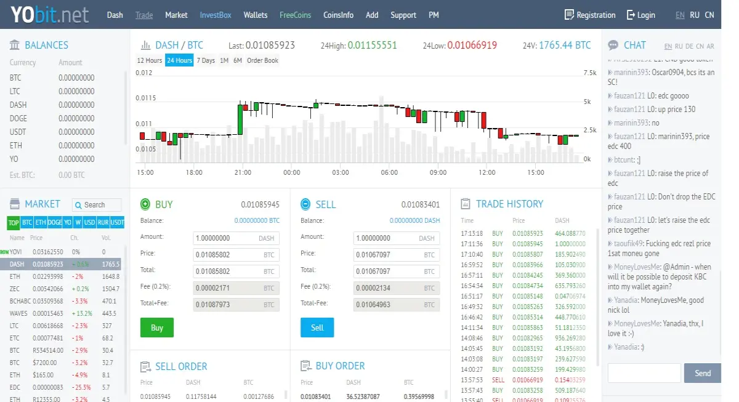The image size is (739, 402).
Task: Select the 1M chart range
Action: pyautogui.click(x=224, y=60)
